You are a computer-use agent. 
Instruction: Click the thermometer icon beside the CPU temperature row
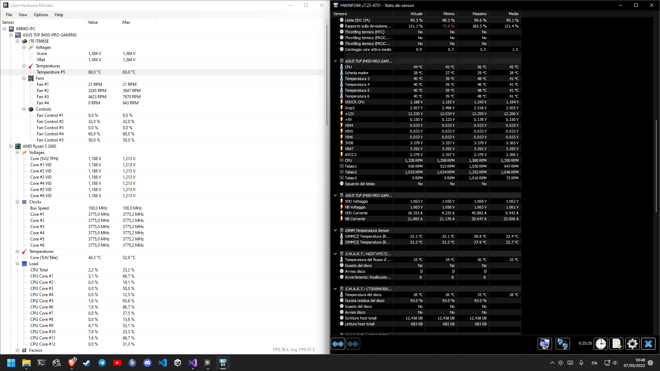341,67
